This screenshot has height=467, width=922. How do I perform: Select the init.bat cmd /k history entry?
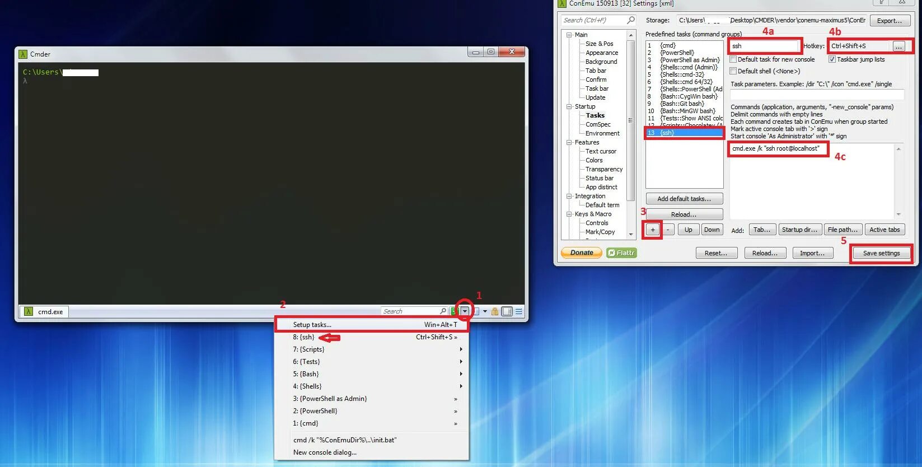tap(372, 440)
